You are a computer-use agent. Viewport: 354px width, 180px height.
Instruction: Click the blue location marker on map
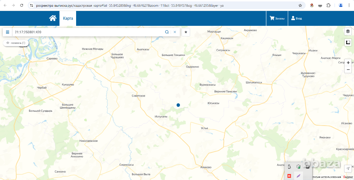coord(178,105)
